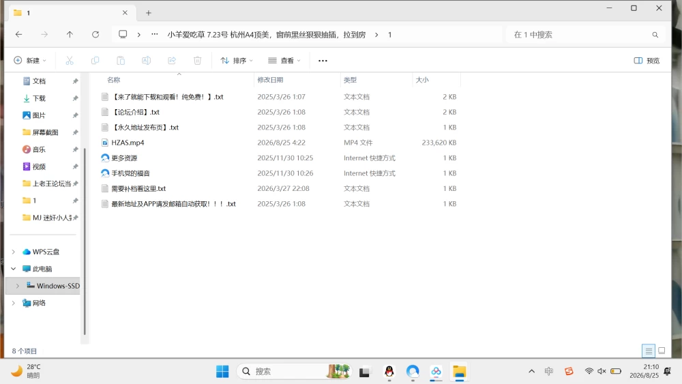Open the QQ penguin app on taskbar
This screenshot has width=682, height=384.
point(389,372)
